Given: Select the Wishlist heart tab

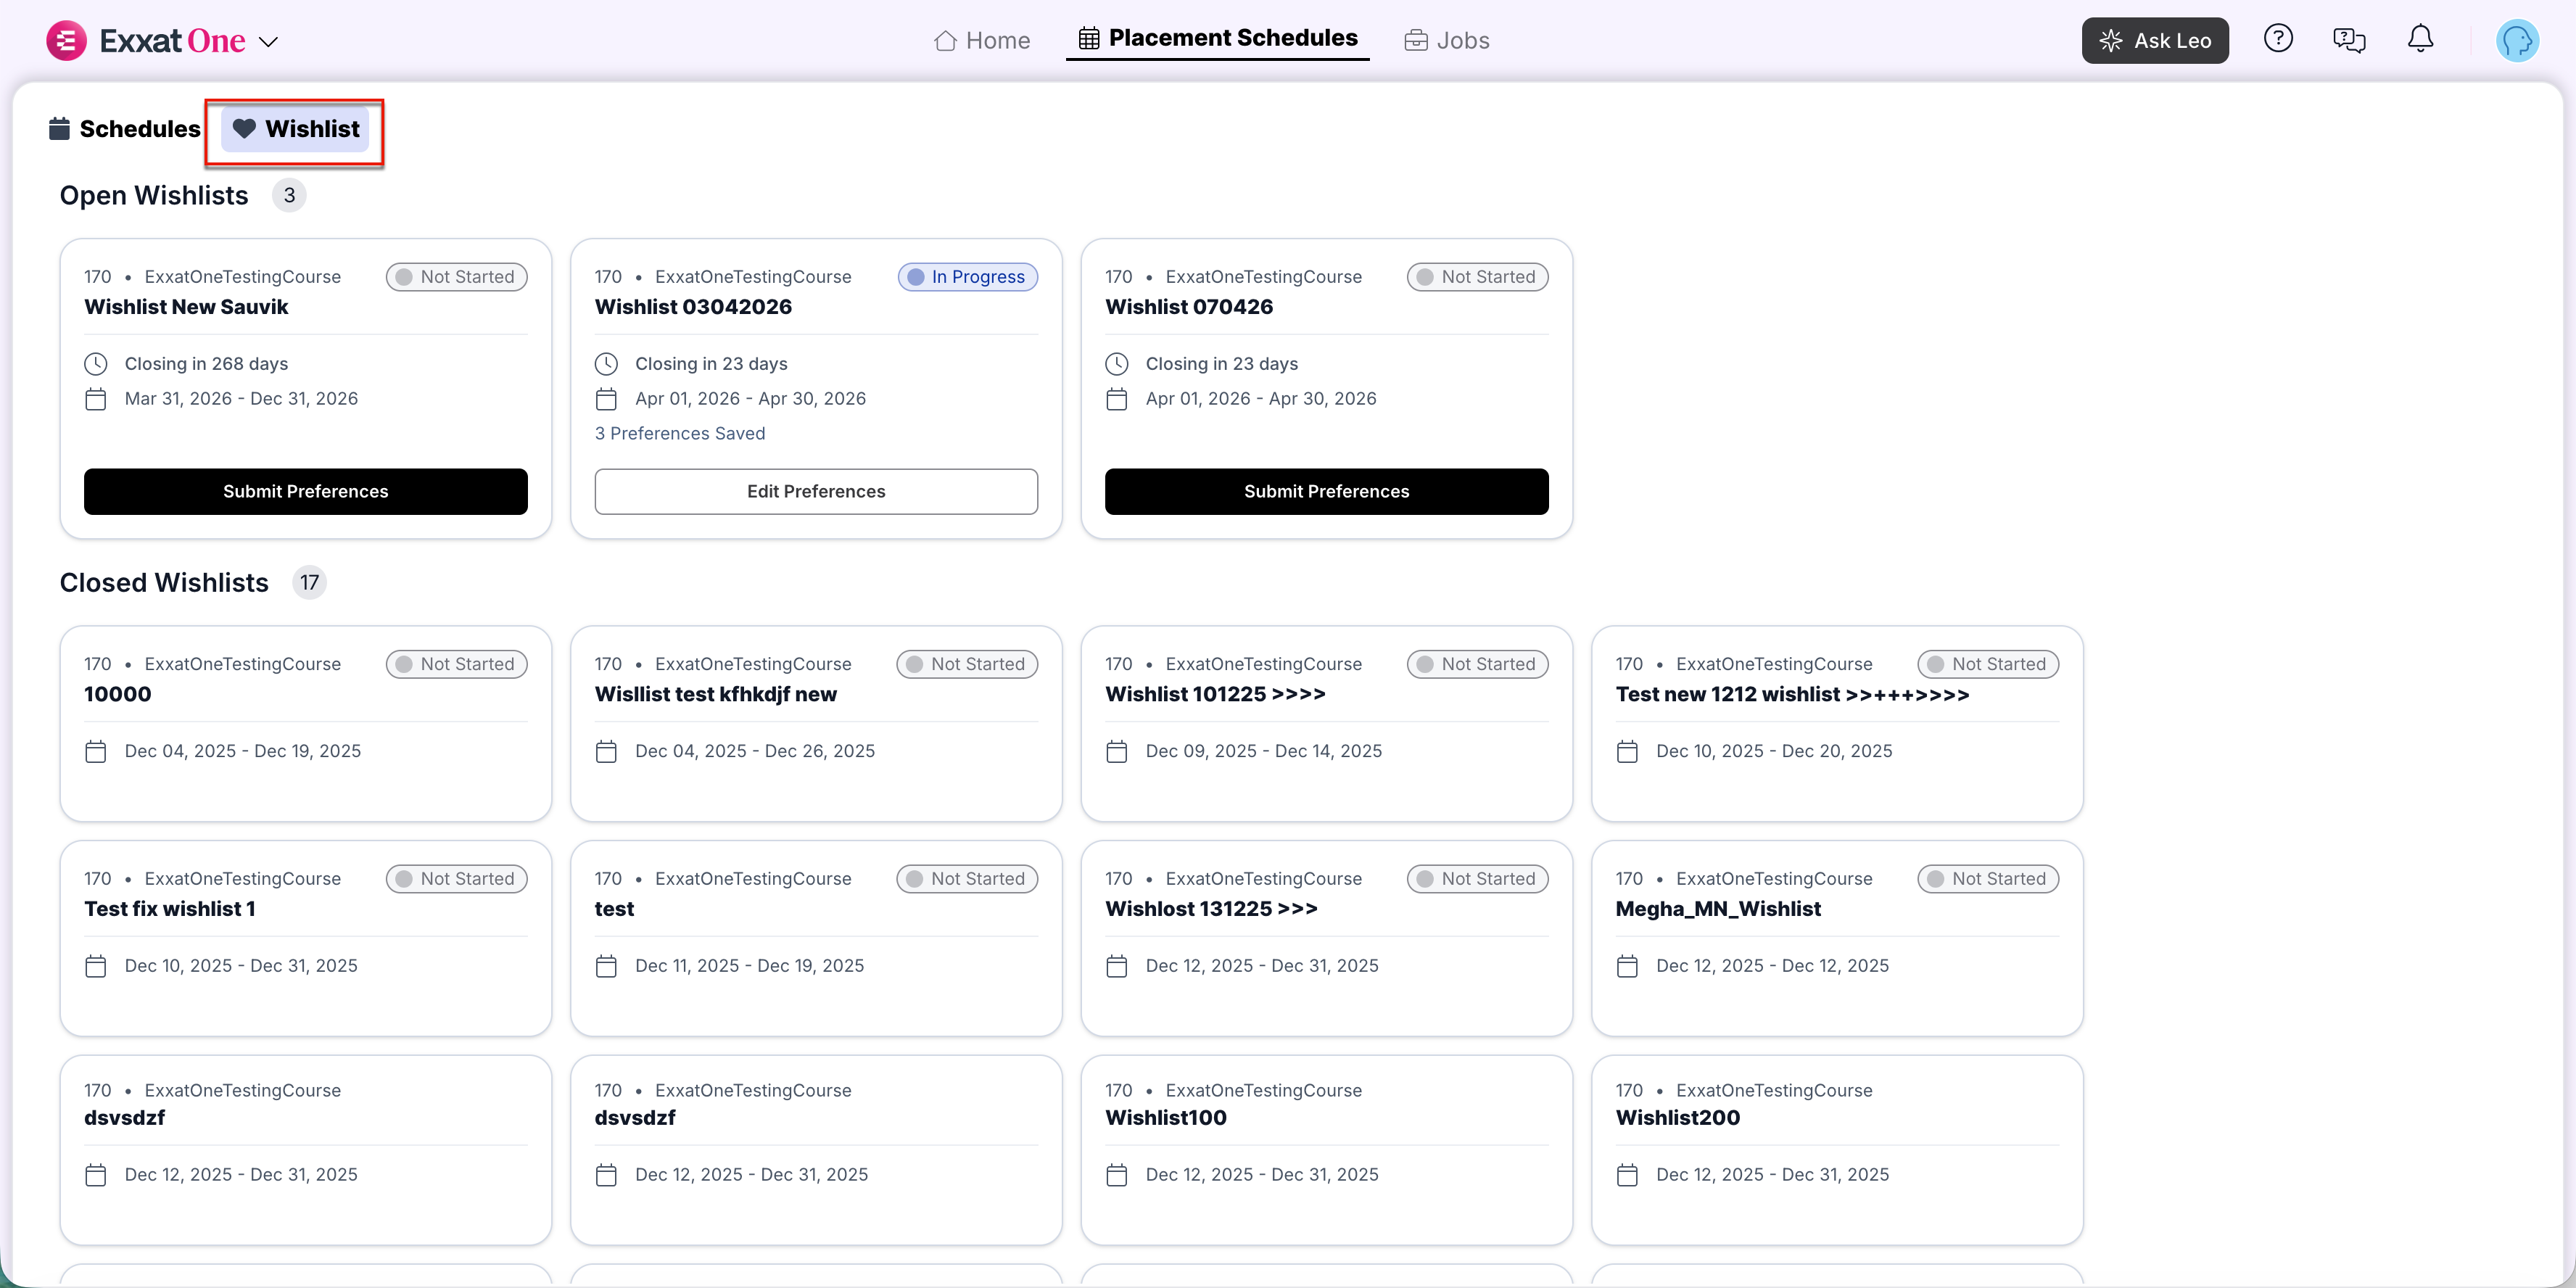Looking at the screenshot, I should click(295, 129).
